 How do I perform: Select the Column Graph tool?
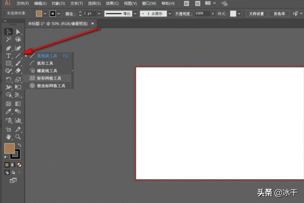pos(18,120)
